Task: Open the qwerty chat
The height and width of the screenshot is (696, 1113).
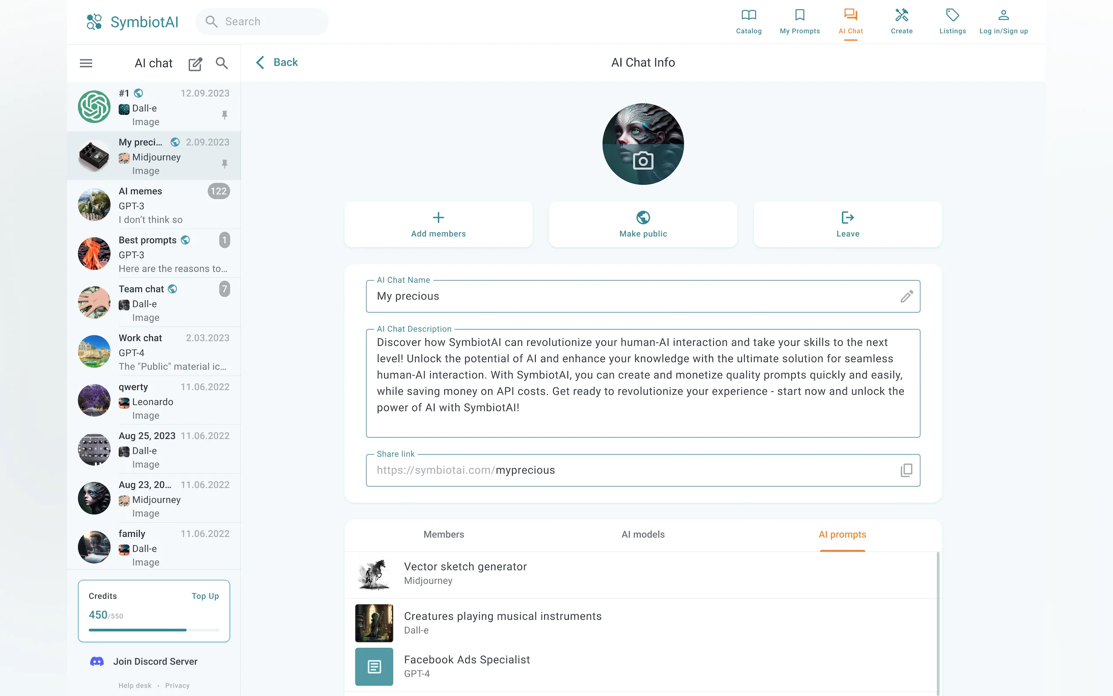Action: pyautogui.click(x=154, y=401)
